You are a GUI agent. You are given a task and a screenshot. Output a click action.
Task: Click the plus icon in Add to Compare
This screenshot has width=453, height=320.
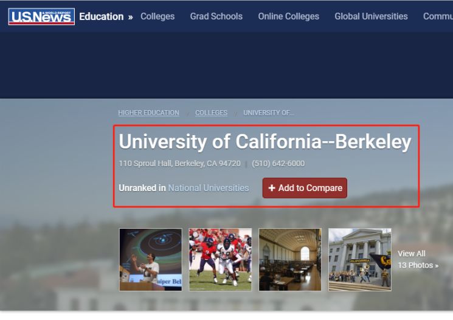coord(272,188)
